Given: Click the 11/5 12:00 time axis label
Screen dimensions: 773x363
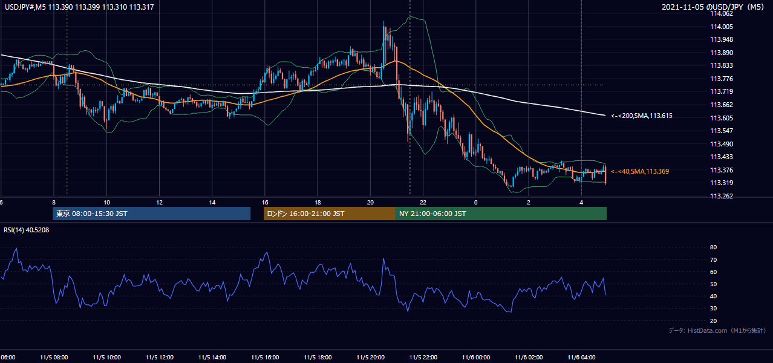Looking at the screenshot, I should click(x=159, y=357).
